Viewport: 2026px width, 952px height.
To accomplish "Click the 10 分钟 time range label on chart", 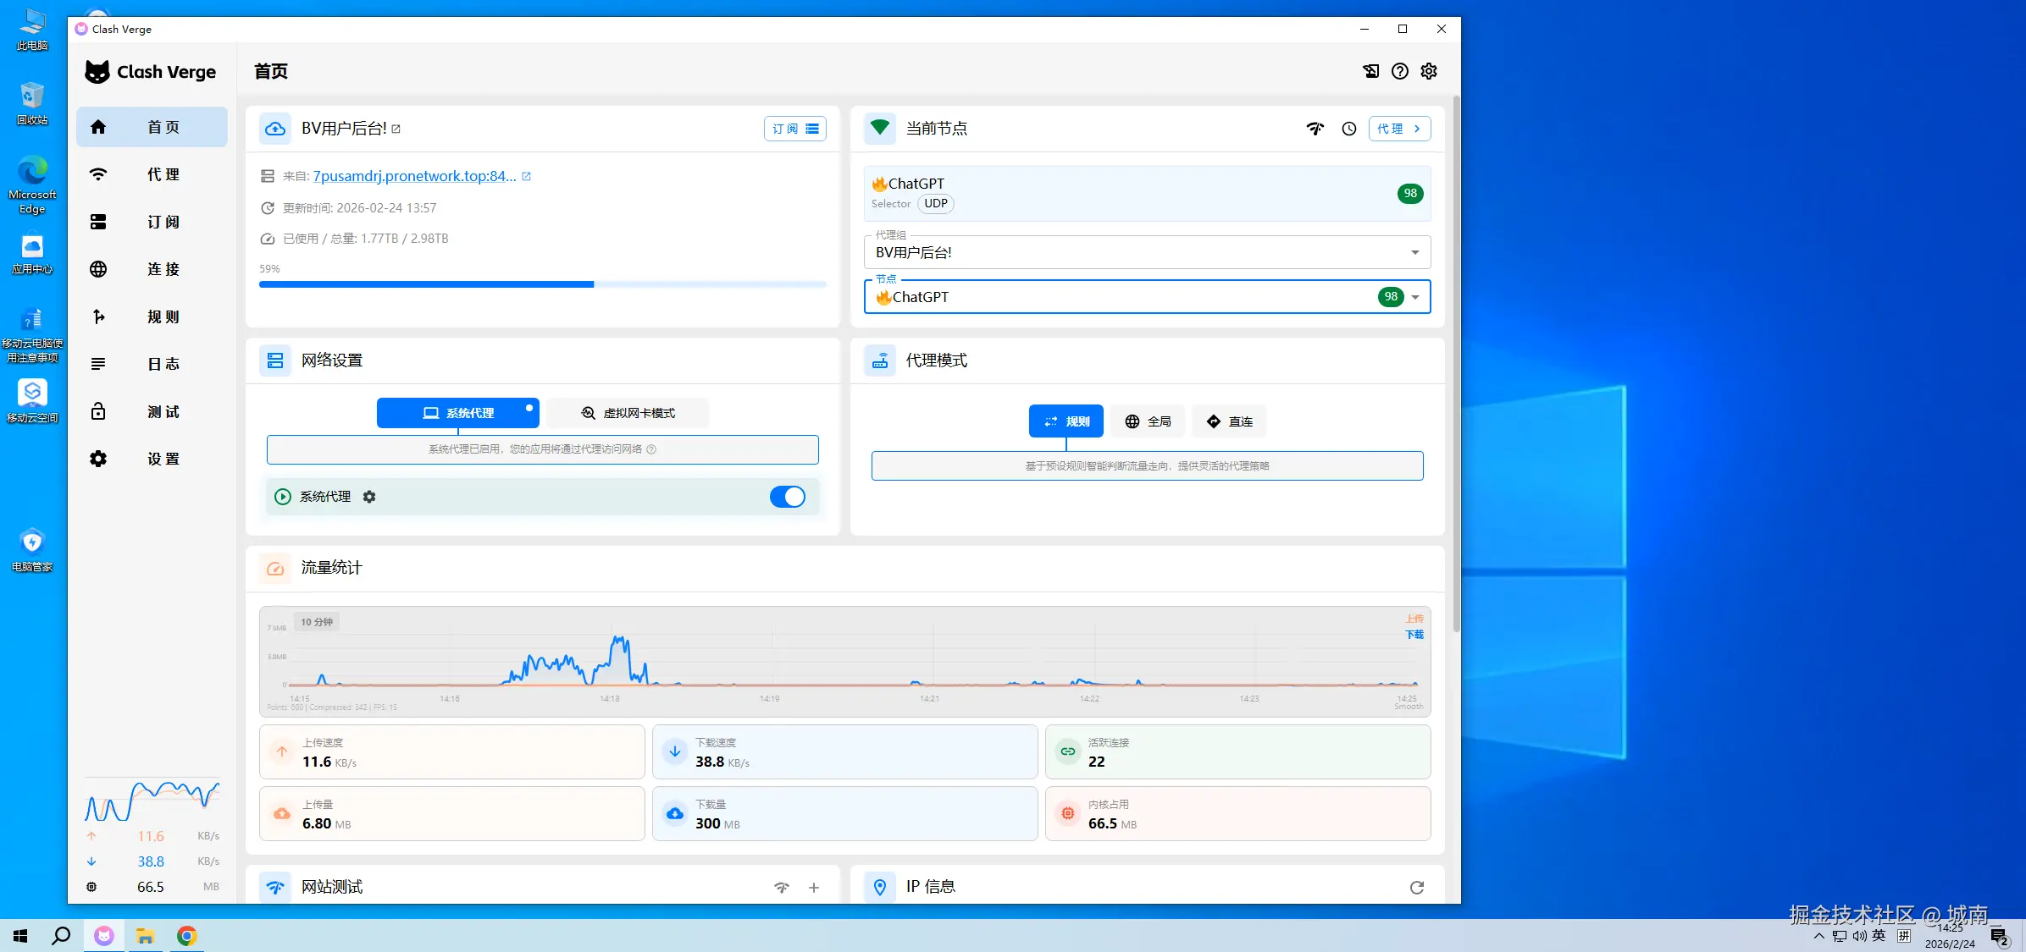I will (317, 622).
